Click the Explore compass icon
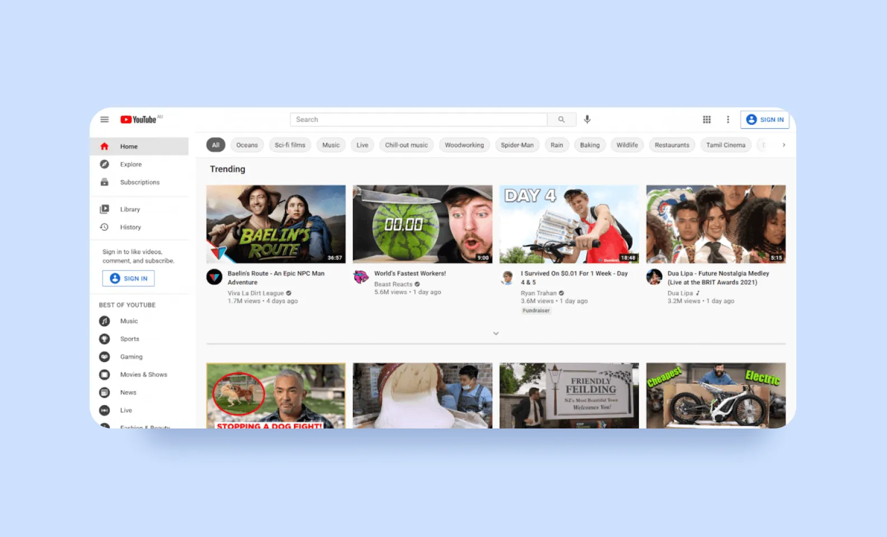Image resolution: width=887 pixels, height=537 pixels. click(x=104, y=164)
